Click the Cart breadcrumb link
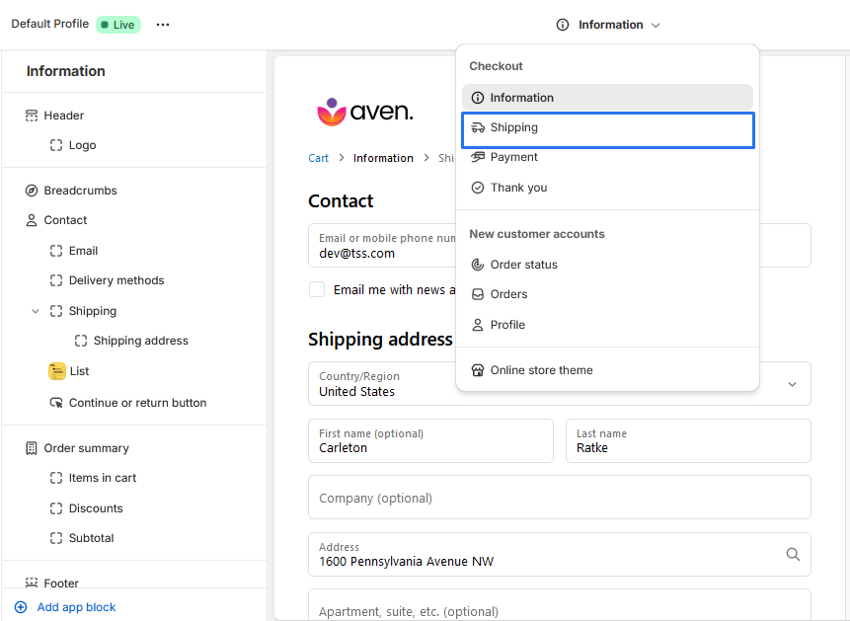The height and width of the screenshot is (621, 850). coord(318,158)
